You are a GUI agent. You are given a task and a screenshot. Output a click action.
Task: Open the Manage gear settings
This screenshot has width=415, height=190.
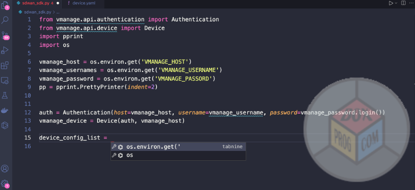[x=6, y=183]
